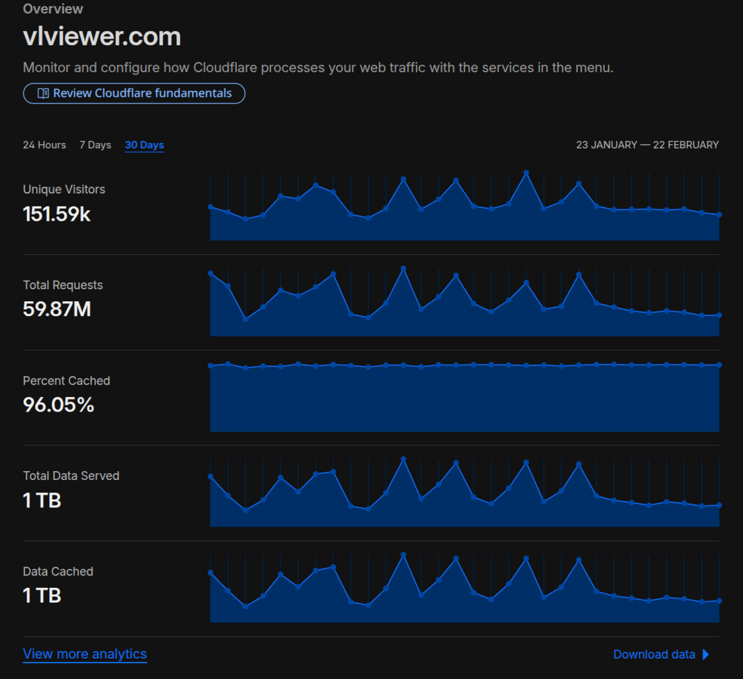Click the vlviewer.com domain heading
743x679 pixels.
[x=102, y=36]
